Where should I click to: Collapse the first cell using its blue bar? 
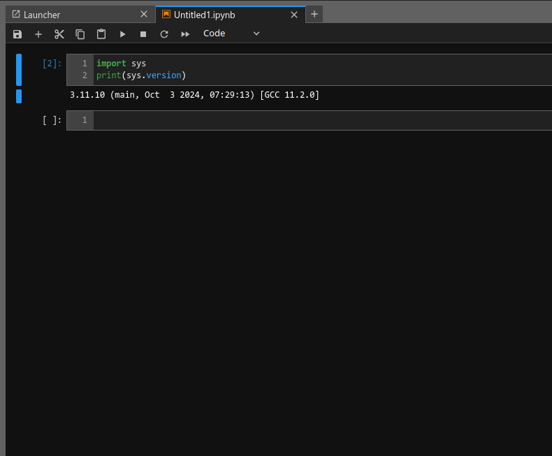[x=19, y=70]
